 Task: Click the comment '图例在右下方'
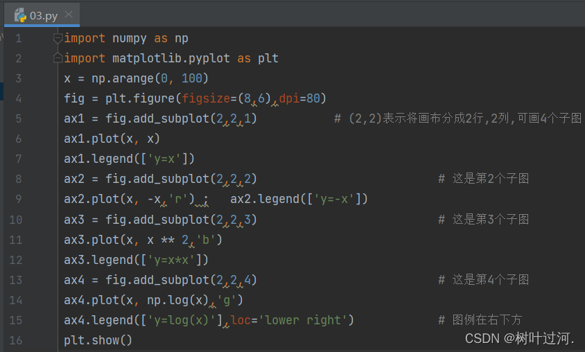pos(480,320)
